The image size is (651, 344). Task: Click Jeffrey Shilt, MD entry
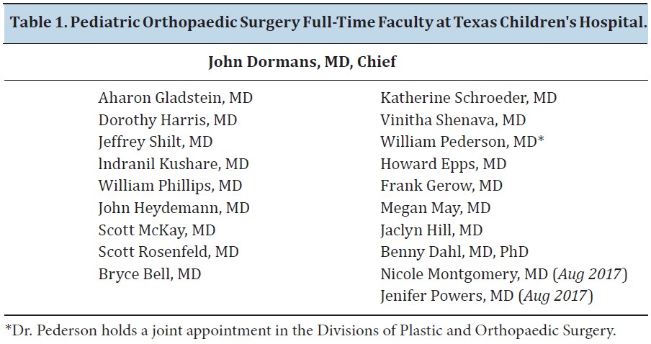156,142
